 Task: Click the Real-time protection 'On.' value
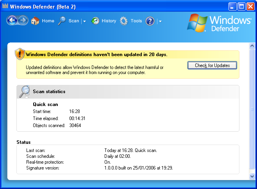tap(107, 162)
